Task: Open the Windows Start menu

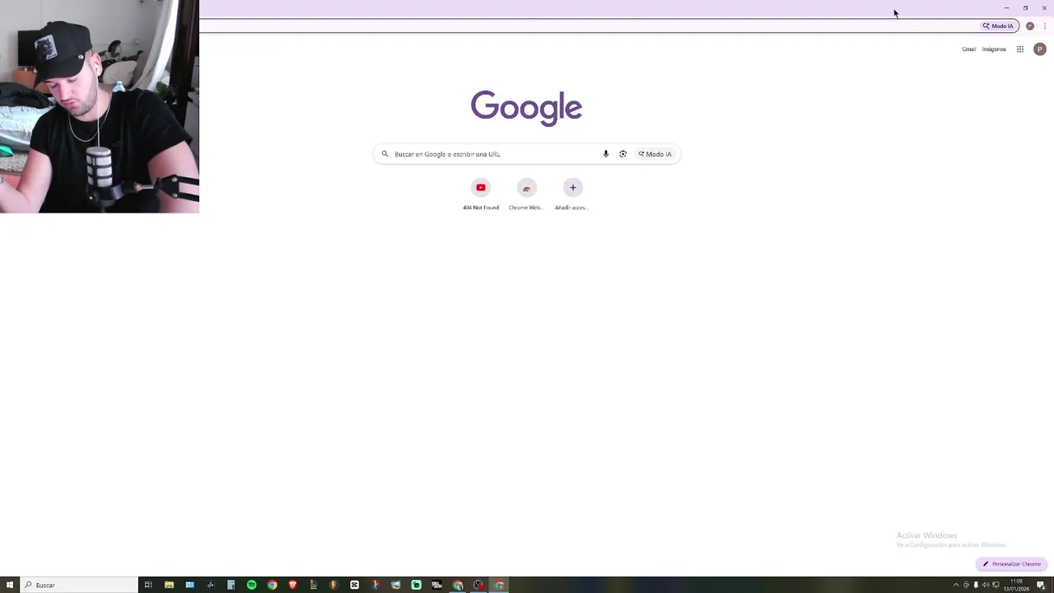Action: tap(10, 585)
